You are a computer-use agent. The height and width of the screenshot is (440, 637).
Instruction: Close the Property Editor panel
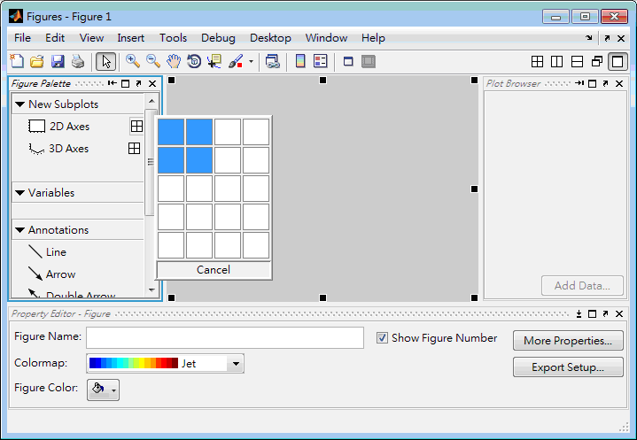pyautogui.click(x=619, y=313)
